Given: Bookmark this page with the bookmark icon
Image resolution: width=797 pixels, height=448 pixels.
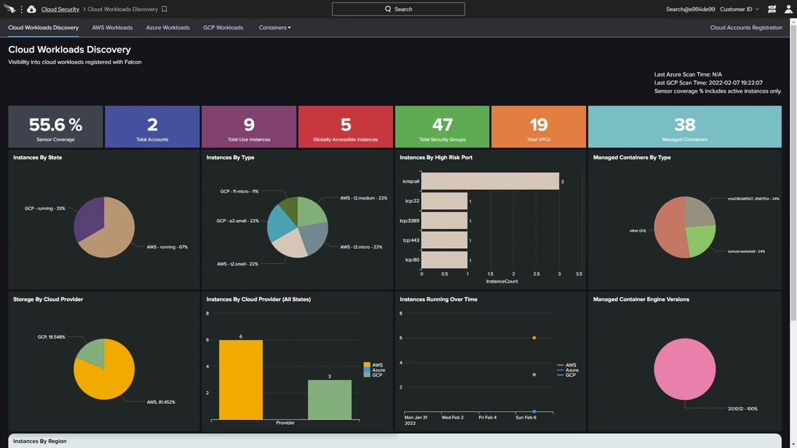Looking at the screenshot, I should coord(164,9).
